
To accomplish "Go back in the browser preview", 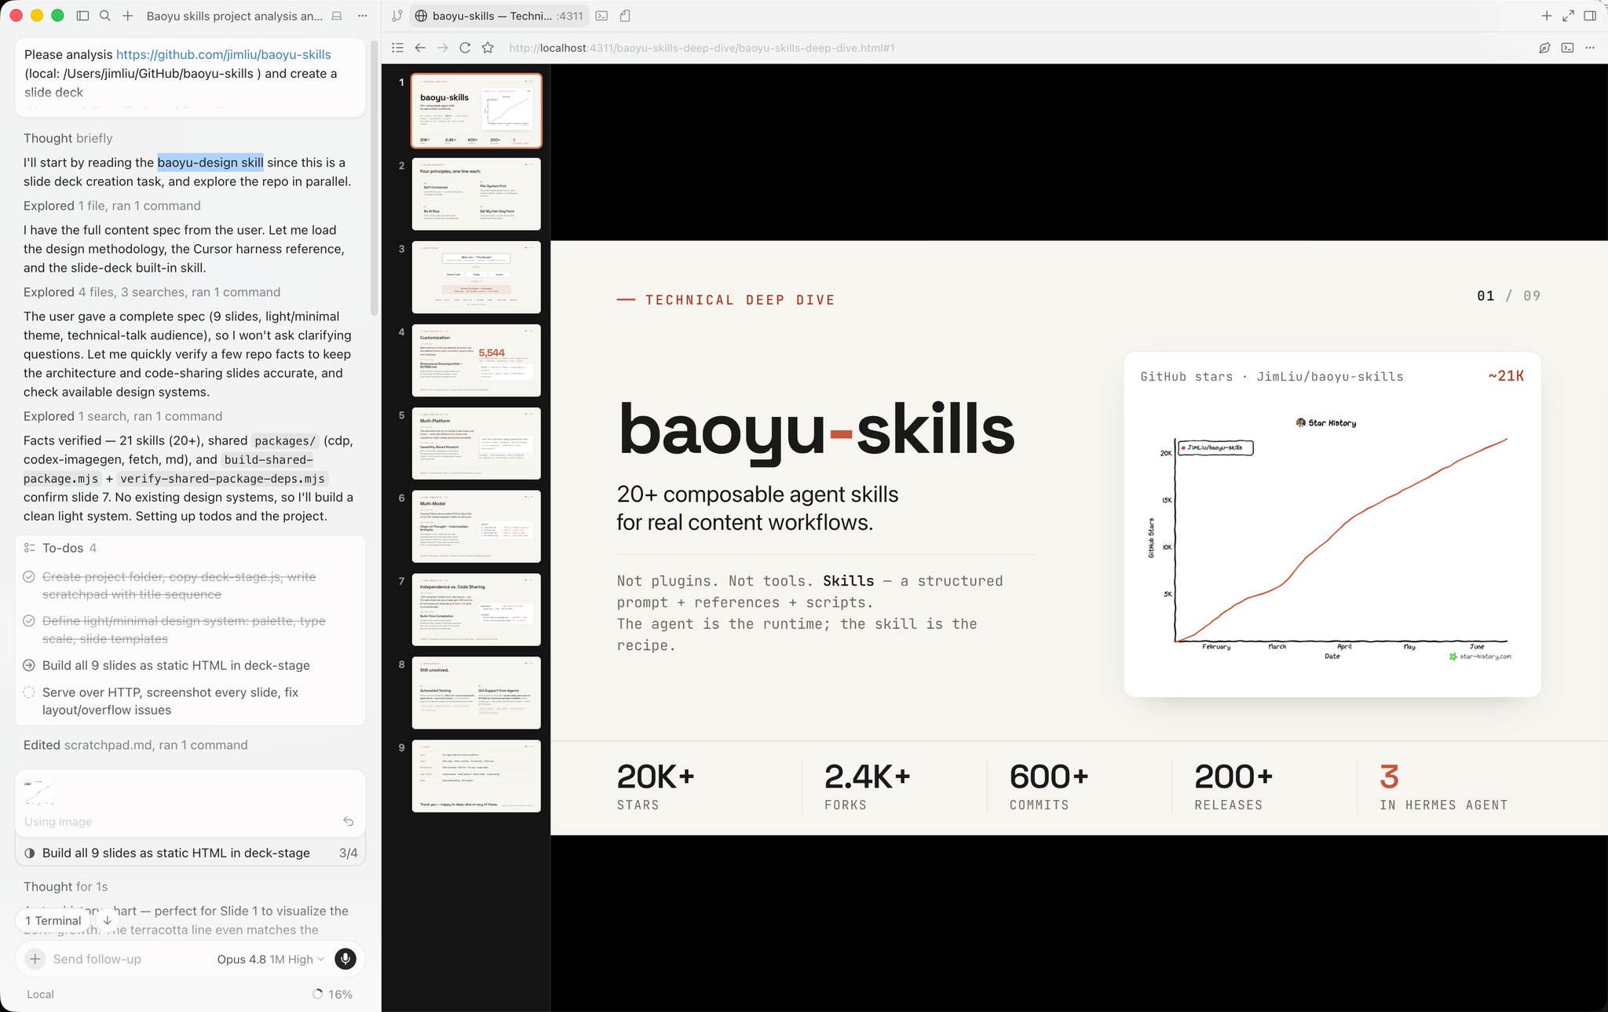I will (420, 48).
